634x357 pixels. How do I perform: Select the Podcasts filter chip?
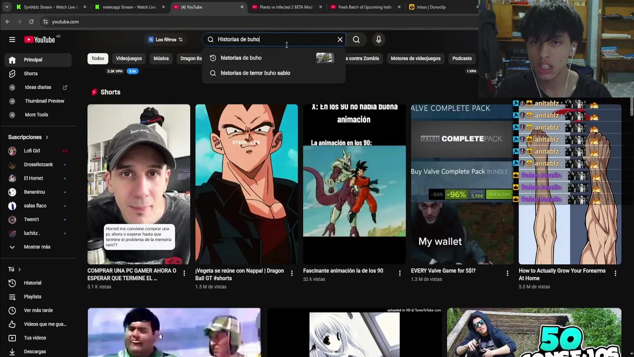pyautogui.click(x=462, y=59)
